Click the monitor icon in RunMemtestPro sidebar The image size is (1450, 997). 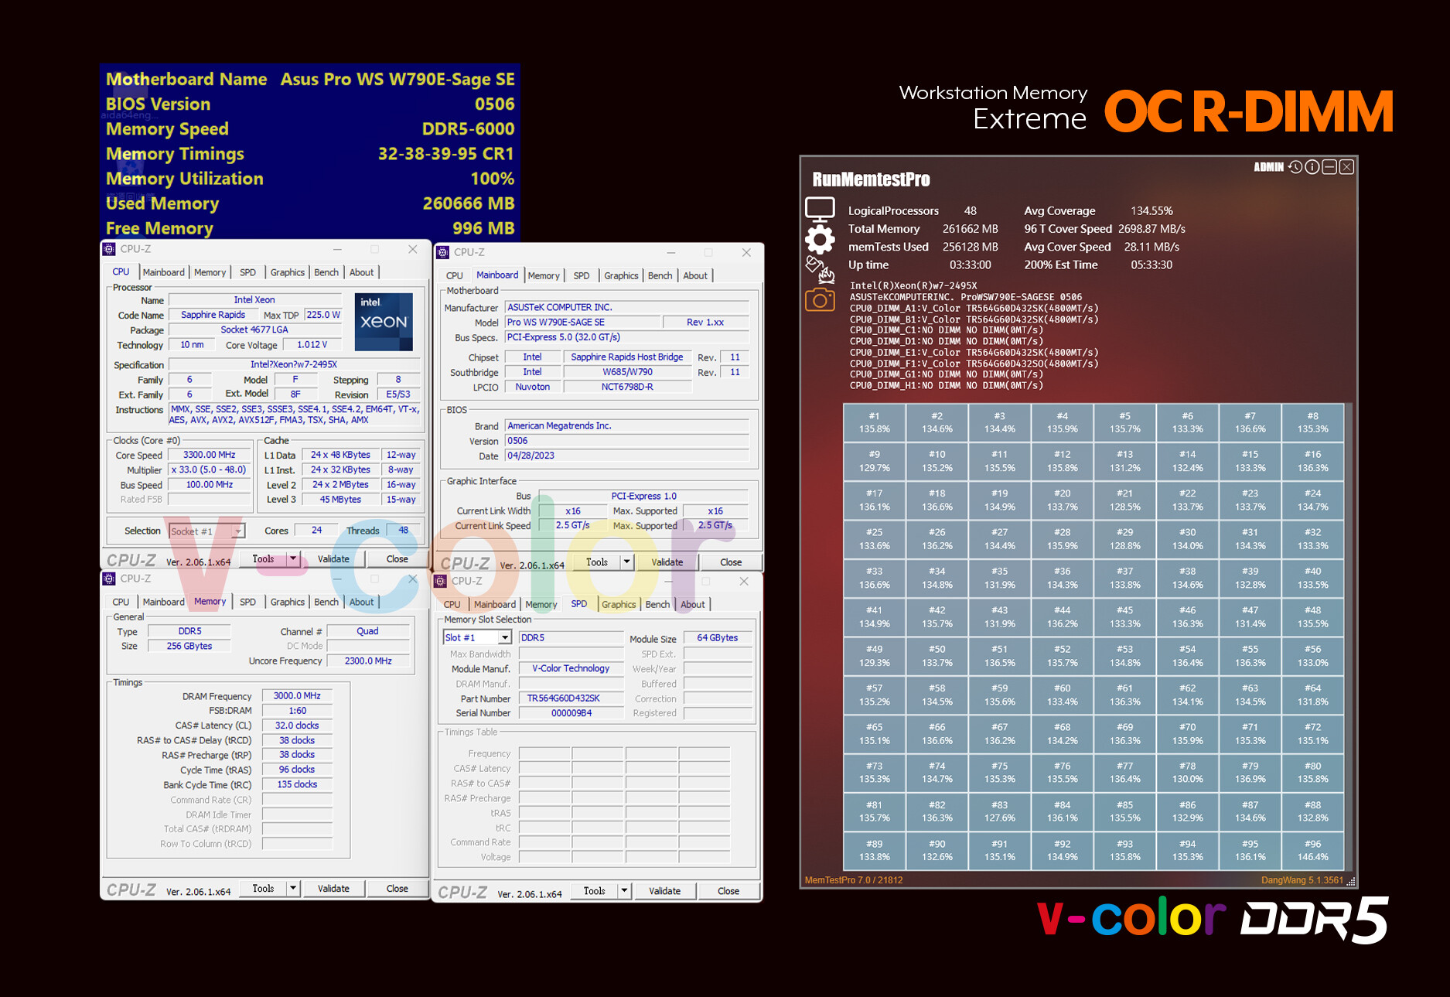click(x=820, y=210)
